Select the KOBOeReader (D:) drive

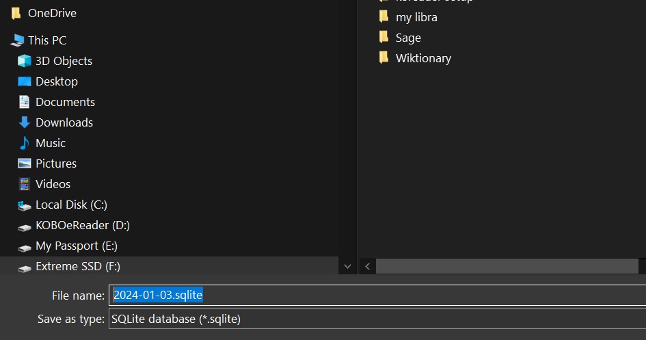(82, 225)
